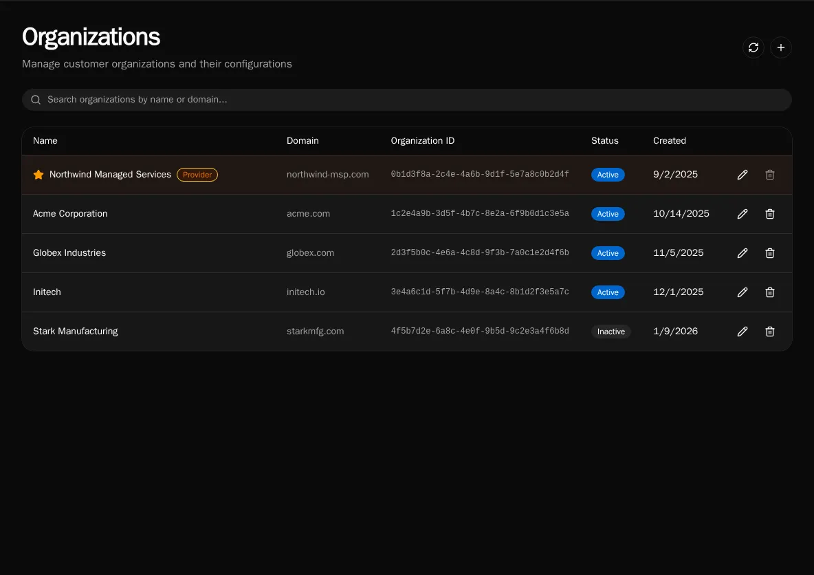Select the Northwind Managed Services name
Viewport: 814px width, 575px height.
pos(110,175)
